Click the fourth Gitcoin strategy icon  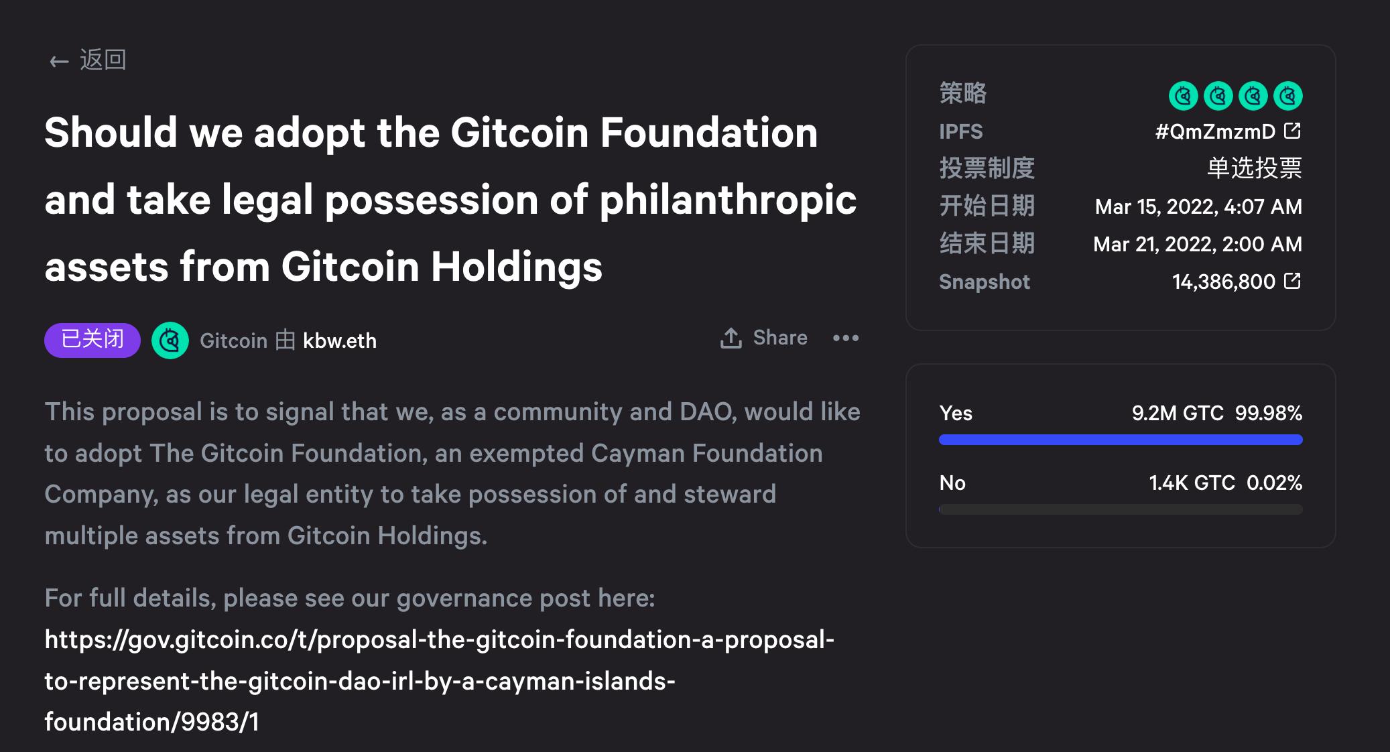(x=1287, y=95)
